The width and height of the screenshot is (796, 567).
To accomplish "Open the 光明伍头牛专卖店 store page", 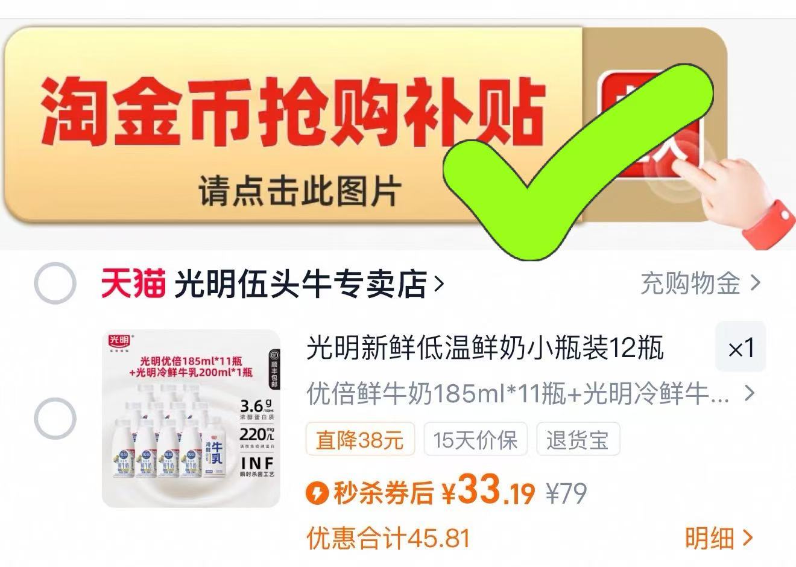I will tap(300, 283).
